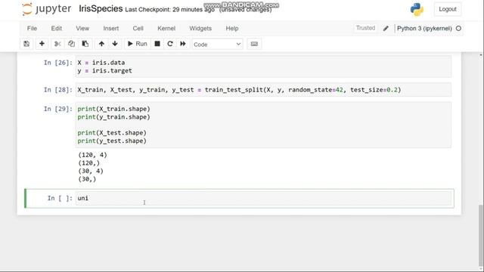Open the cell type Code dropdown
The width and height of the screenshot is (484, 272).
217,45
